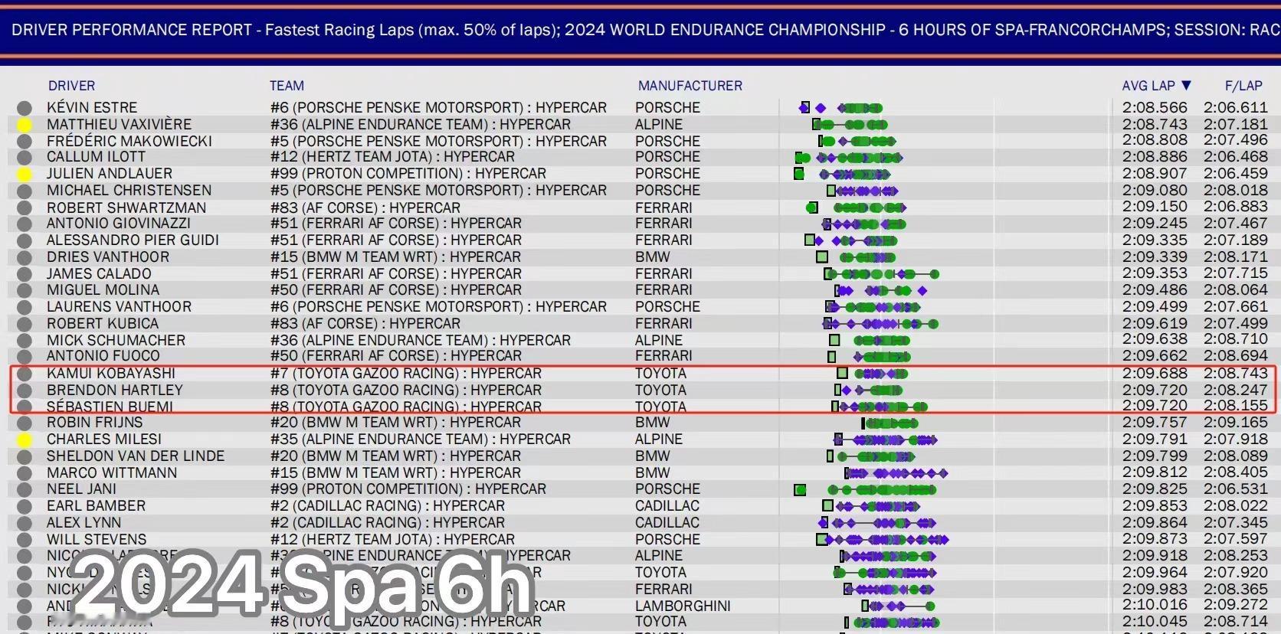Click the Driver Performance Report title banner
The image size is (1281, 634).
click(640, 31)
